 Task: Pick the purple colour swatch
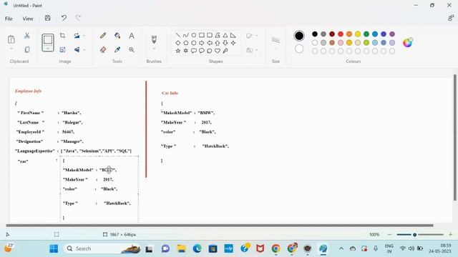click(x=392, y=34)
